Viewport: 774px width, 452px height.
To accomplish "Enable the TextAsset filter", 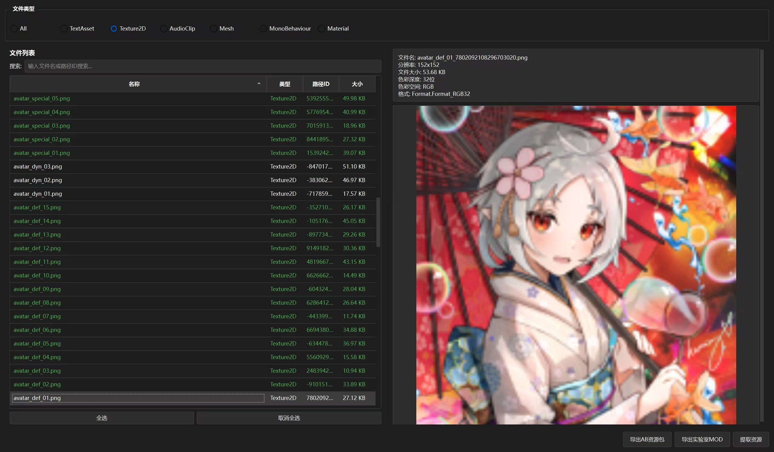I will pos(63,28).
